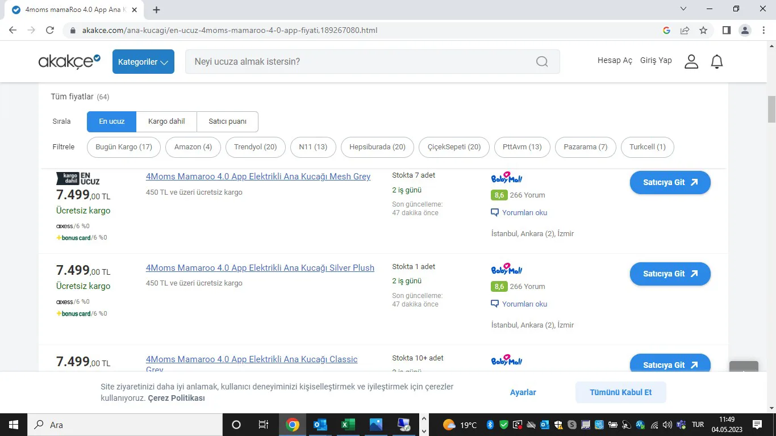Screen dimensions: 776x436
Task: Filter by 'PttAvm (13)'
Action: [522, 147]
